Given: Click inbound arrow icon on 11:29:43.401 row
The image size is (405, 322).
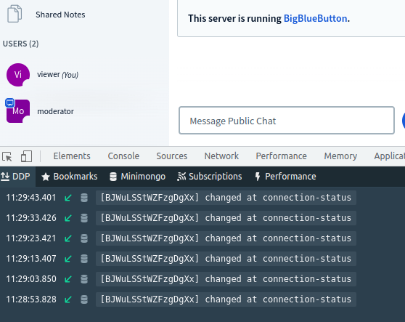Looking at the screenshot, I should tap(68, 198).
